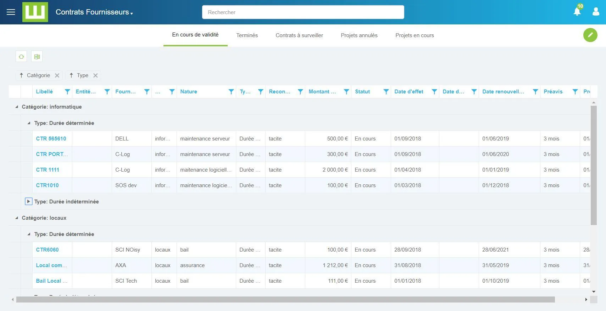Open contract CTR1010
The height and width of the screenshot is (311, 606).
[47, 185]
